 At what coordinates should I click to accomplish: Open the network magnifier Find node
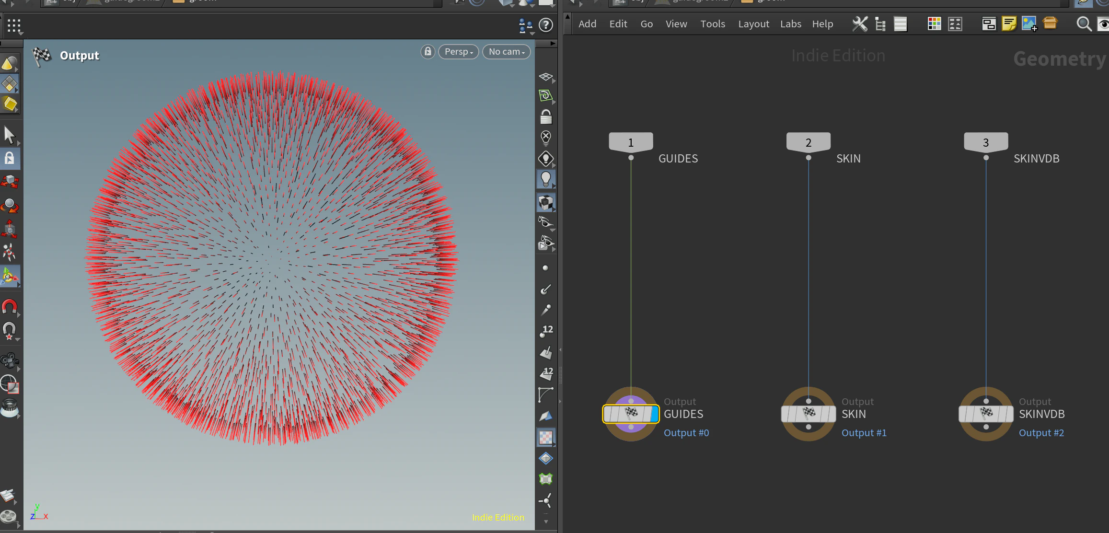1084,24
